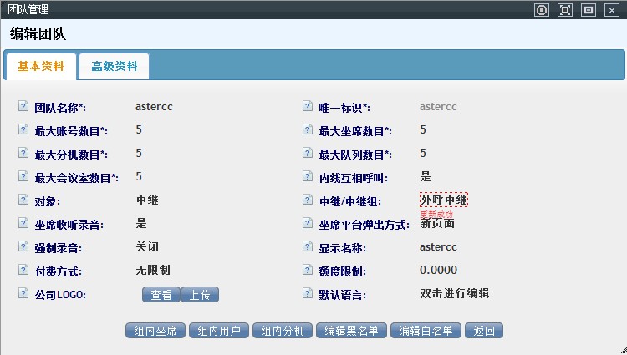
Task: Click the 坐席平台弹出方式 value 新页面
Action: point(436,224)
